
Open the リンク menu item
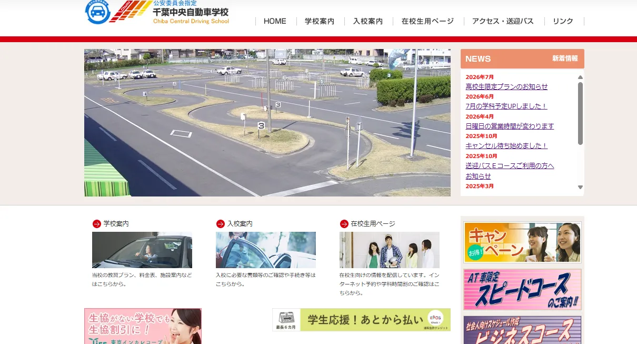[x=563, y=21]
